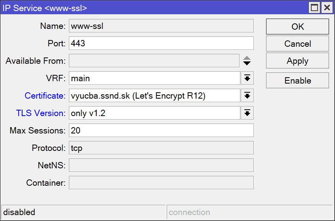Maximize the IP Service window
The height and width of the screenshot is (221, 335).
[315, 8]
